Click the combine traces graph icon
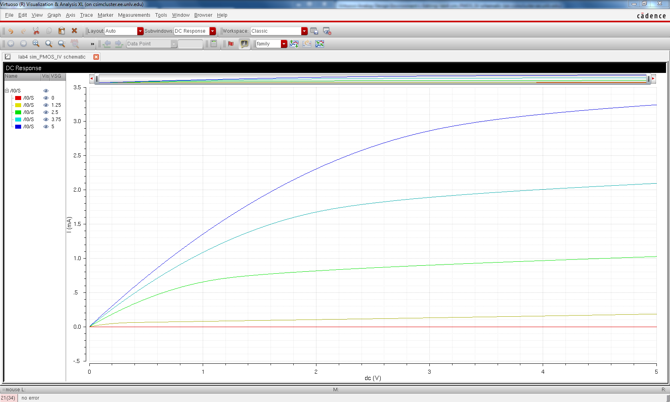Viewport: 670px width, 402px height. tap(320, 43)
